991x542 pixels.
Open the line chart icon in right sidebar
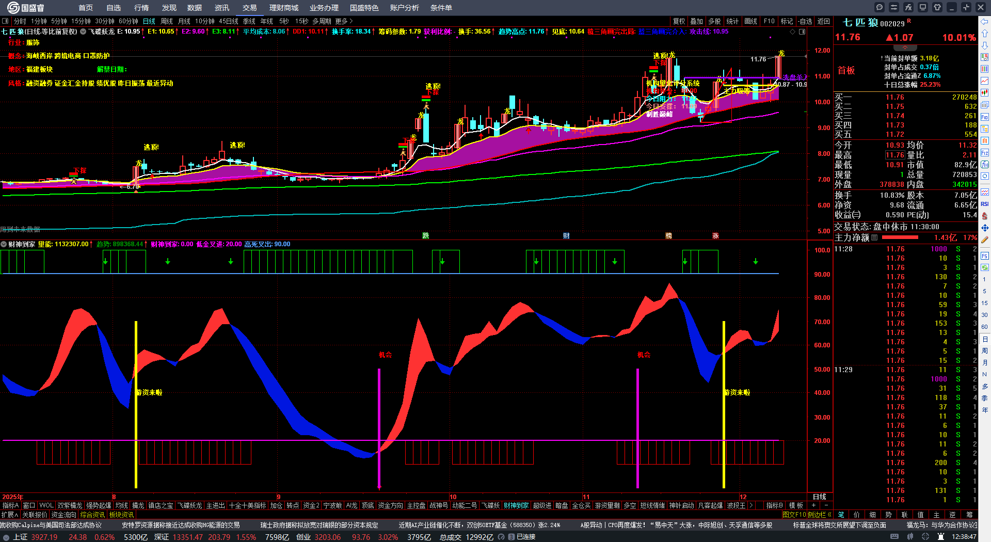[985, 81]
